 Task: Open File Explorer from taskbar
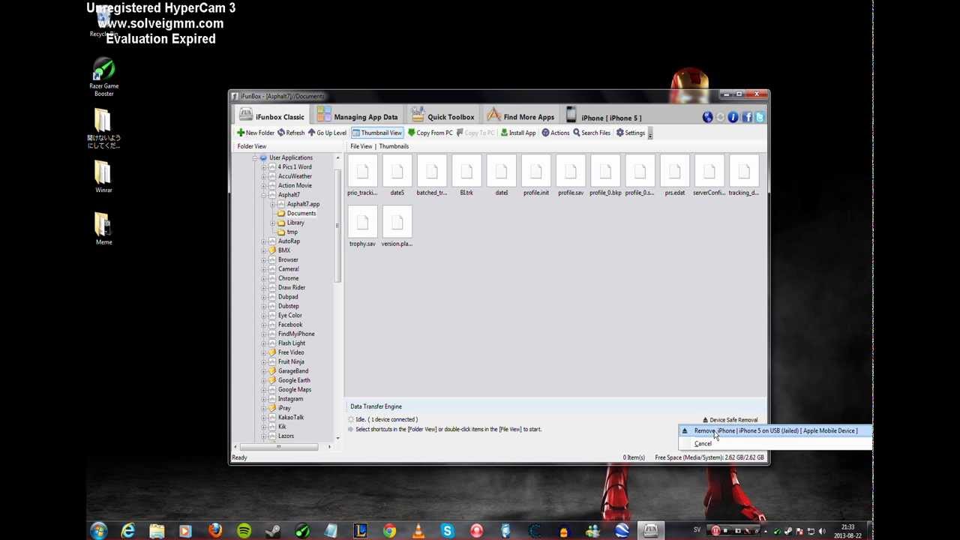157,531
